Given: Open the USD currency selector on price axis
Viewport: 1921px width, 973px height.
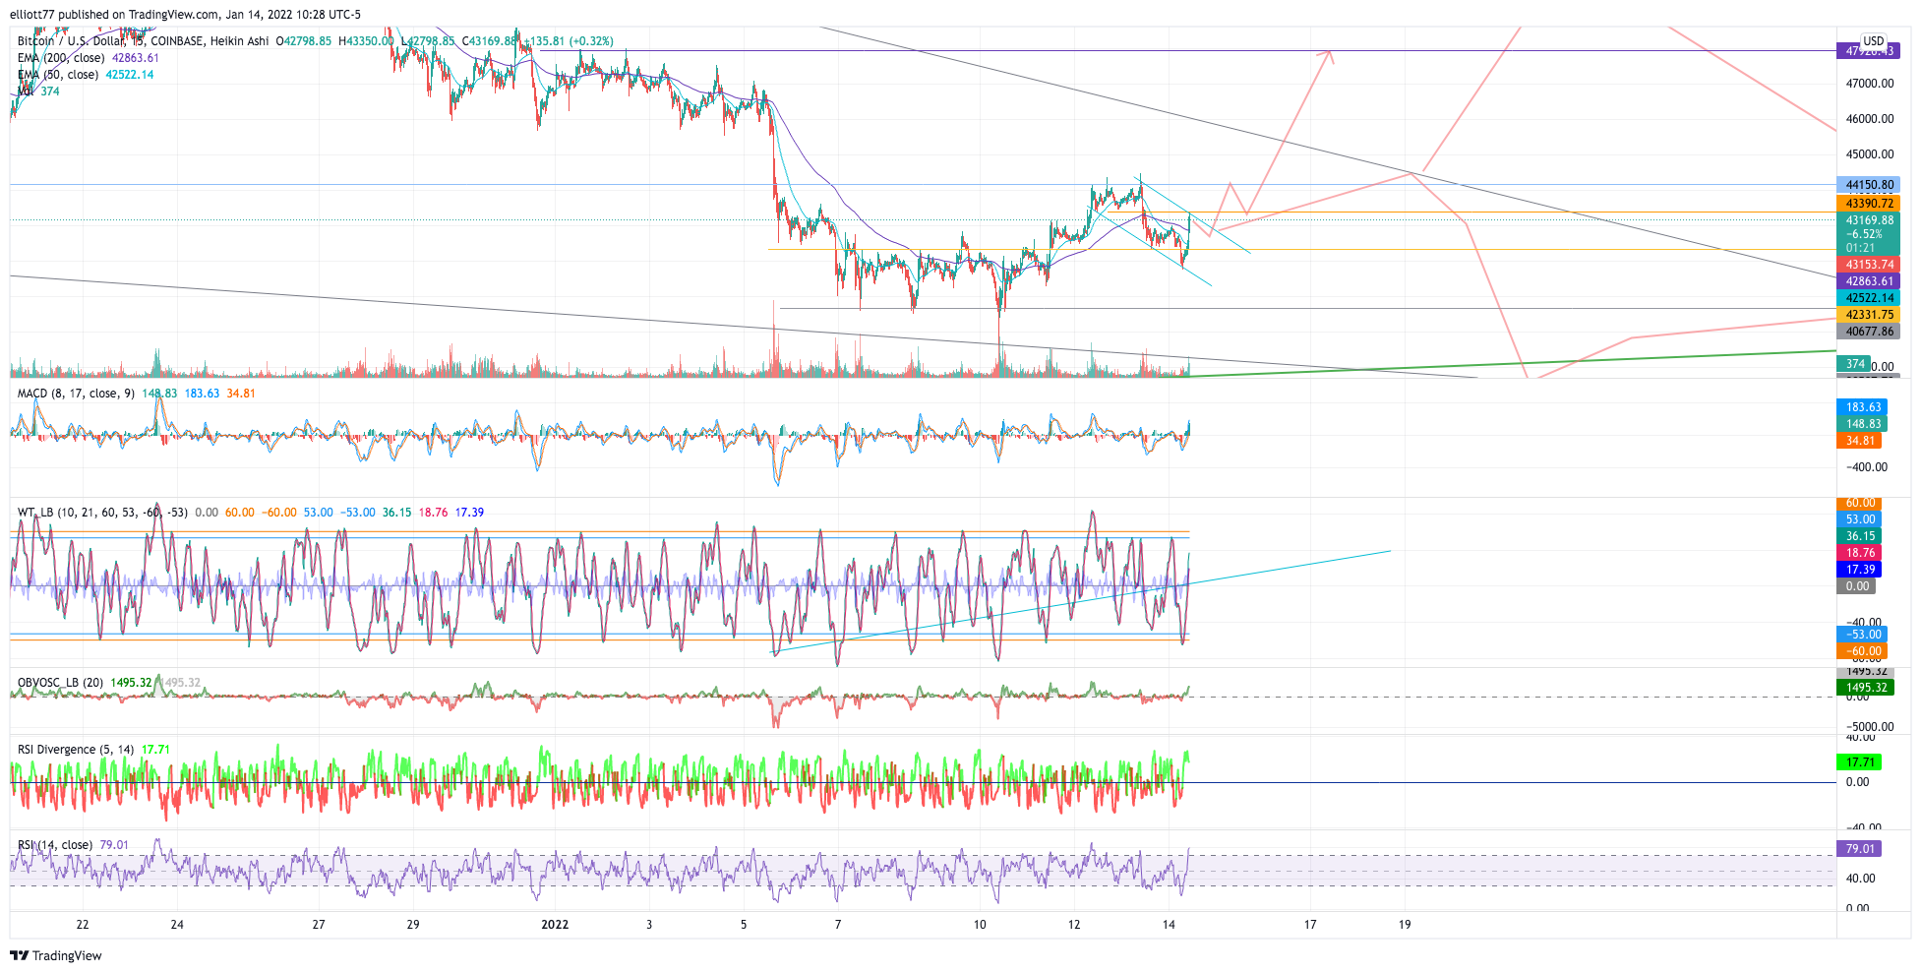Looking at the screenshot, I should tap(1873, 41).
